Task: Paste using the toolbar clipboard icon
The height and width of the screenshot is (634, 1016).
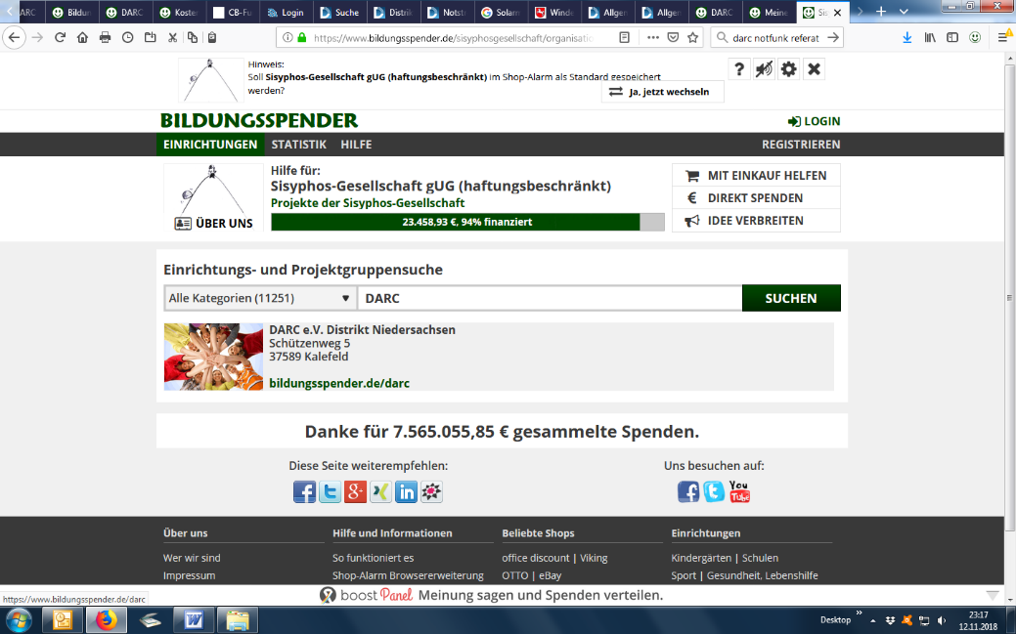Action: pos(212,37)
